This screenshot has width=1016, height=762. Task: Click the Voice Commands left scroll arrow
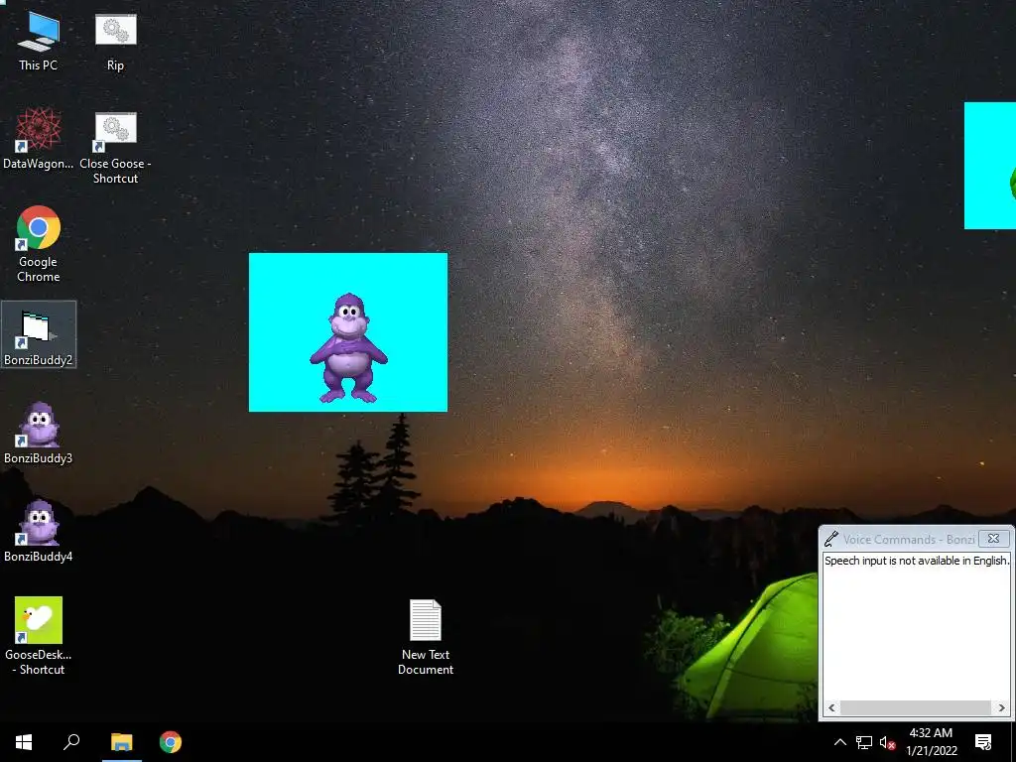(x=831, y=707)
